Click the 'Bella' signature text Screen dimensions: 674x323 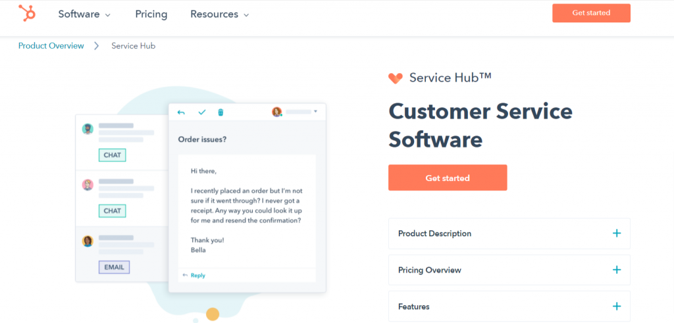[198, 249]
